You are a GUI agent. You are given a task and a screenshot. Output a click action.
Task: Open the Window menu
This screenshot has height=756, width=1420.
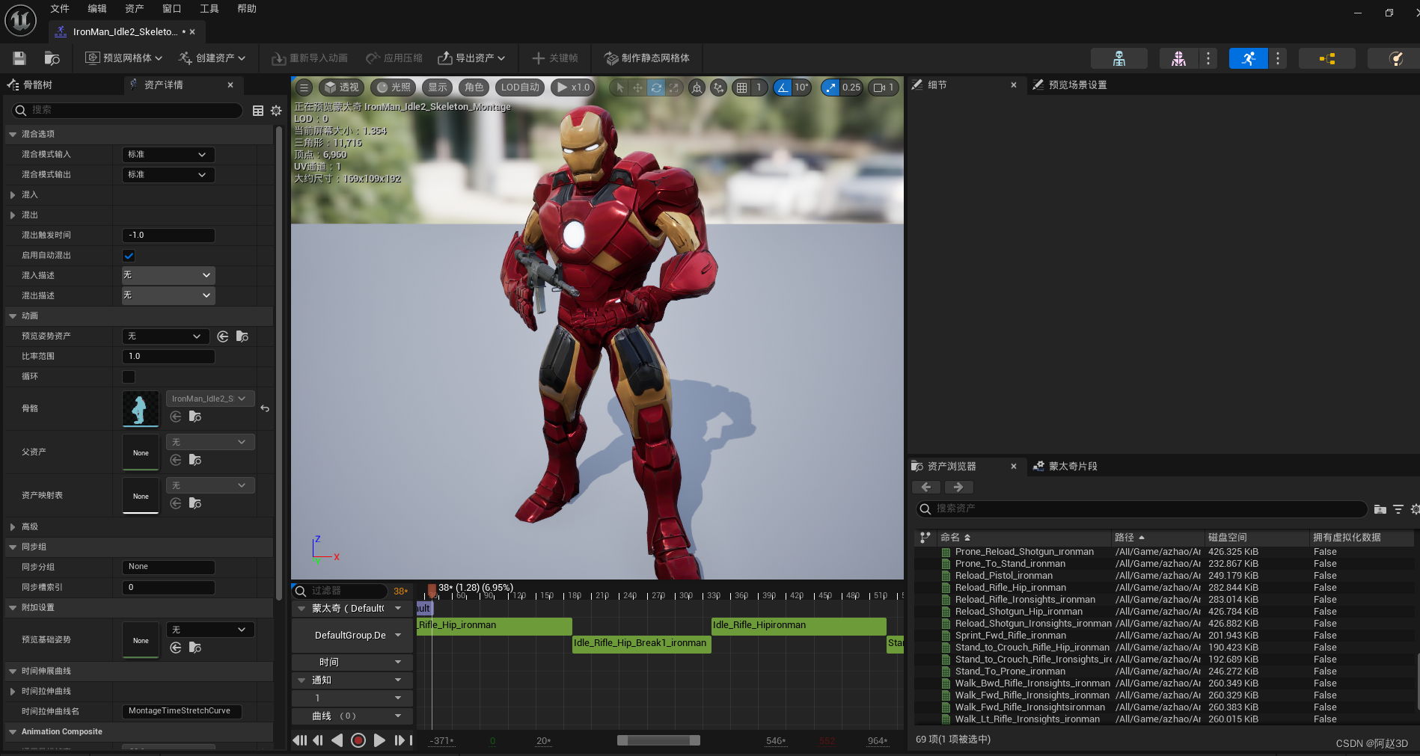click(172, 9)
